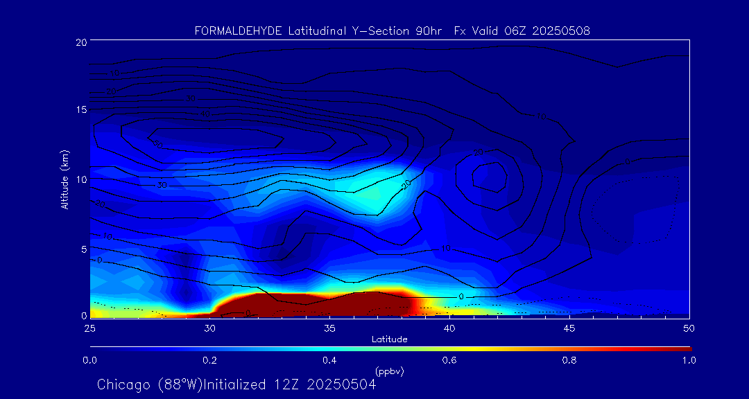Select altitude axis tick label 15
The height and width of the screenshot is (399, 749).
click(x=80, y=109)
